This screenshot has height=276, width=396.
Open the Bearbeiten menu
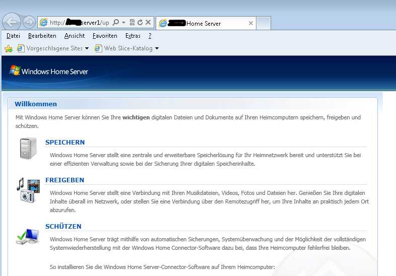(x=42, y=36)
